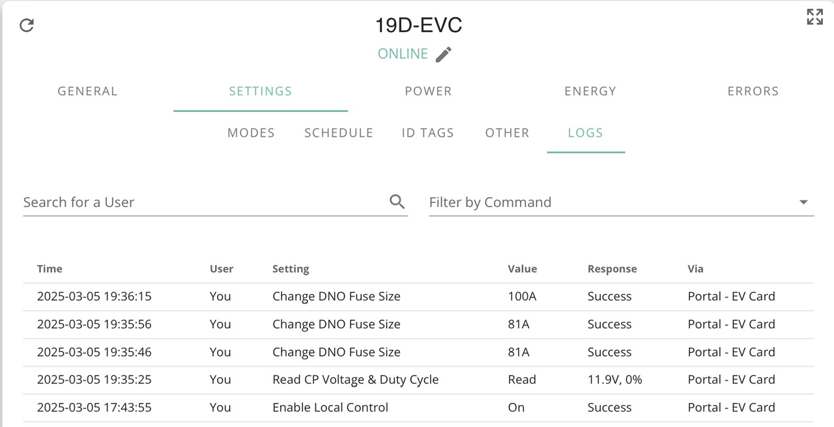Select the Logs sub-tab
The image size is (834, 427).
(x=585, y=133)
